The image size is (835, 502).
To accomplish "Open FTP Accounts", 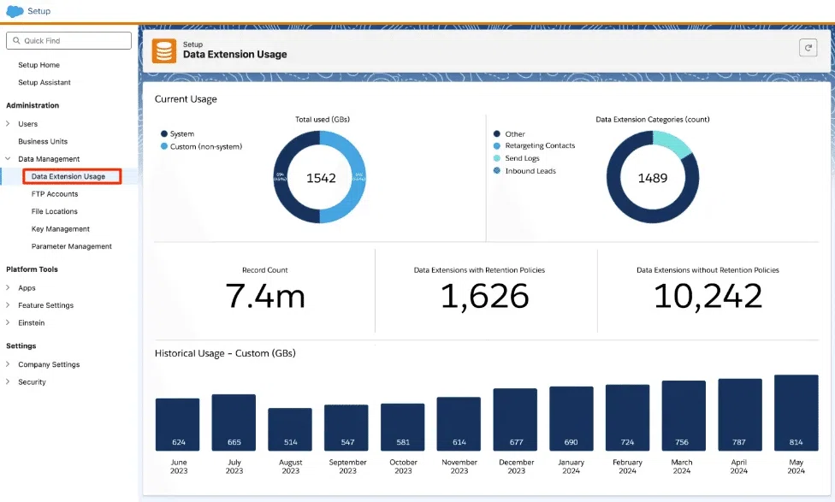I will pos(54,194).
